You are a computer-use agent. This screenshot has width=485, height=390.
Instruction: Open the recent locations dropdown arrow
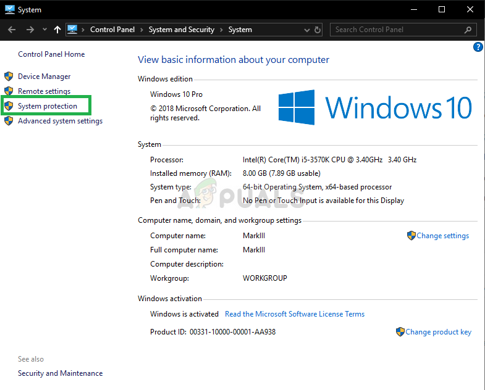click(44, 30)
